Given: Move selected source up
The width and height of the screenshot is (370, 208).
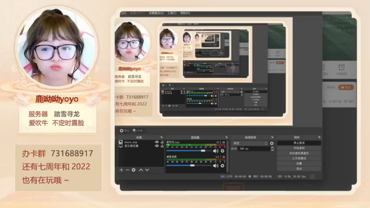Looking at the screenshot, I should (141, 170).
